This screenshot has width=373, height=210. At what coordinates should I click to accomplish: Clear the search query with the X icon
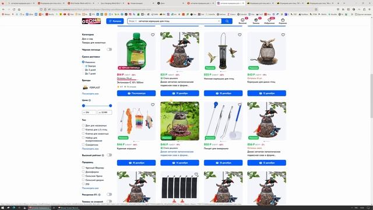coord(219,21)
